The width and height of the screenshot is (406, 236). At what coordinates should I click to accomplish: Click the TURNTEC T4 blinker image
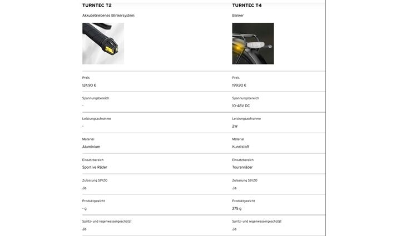pyautogui.click(x=252, y=43)
